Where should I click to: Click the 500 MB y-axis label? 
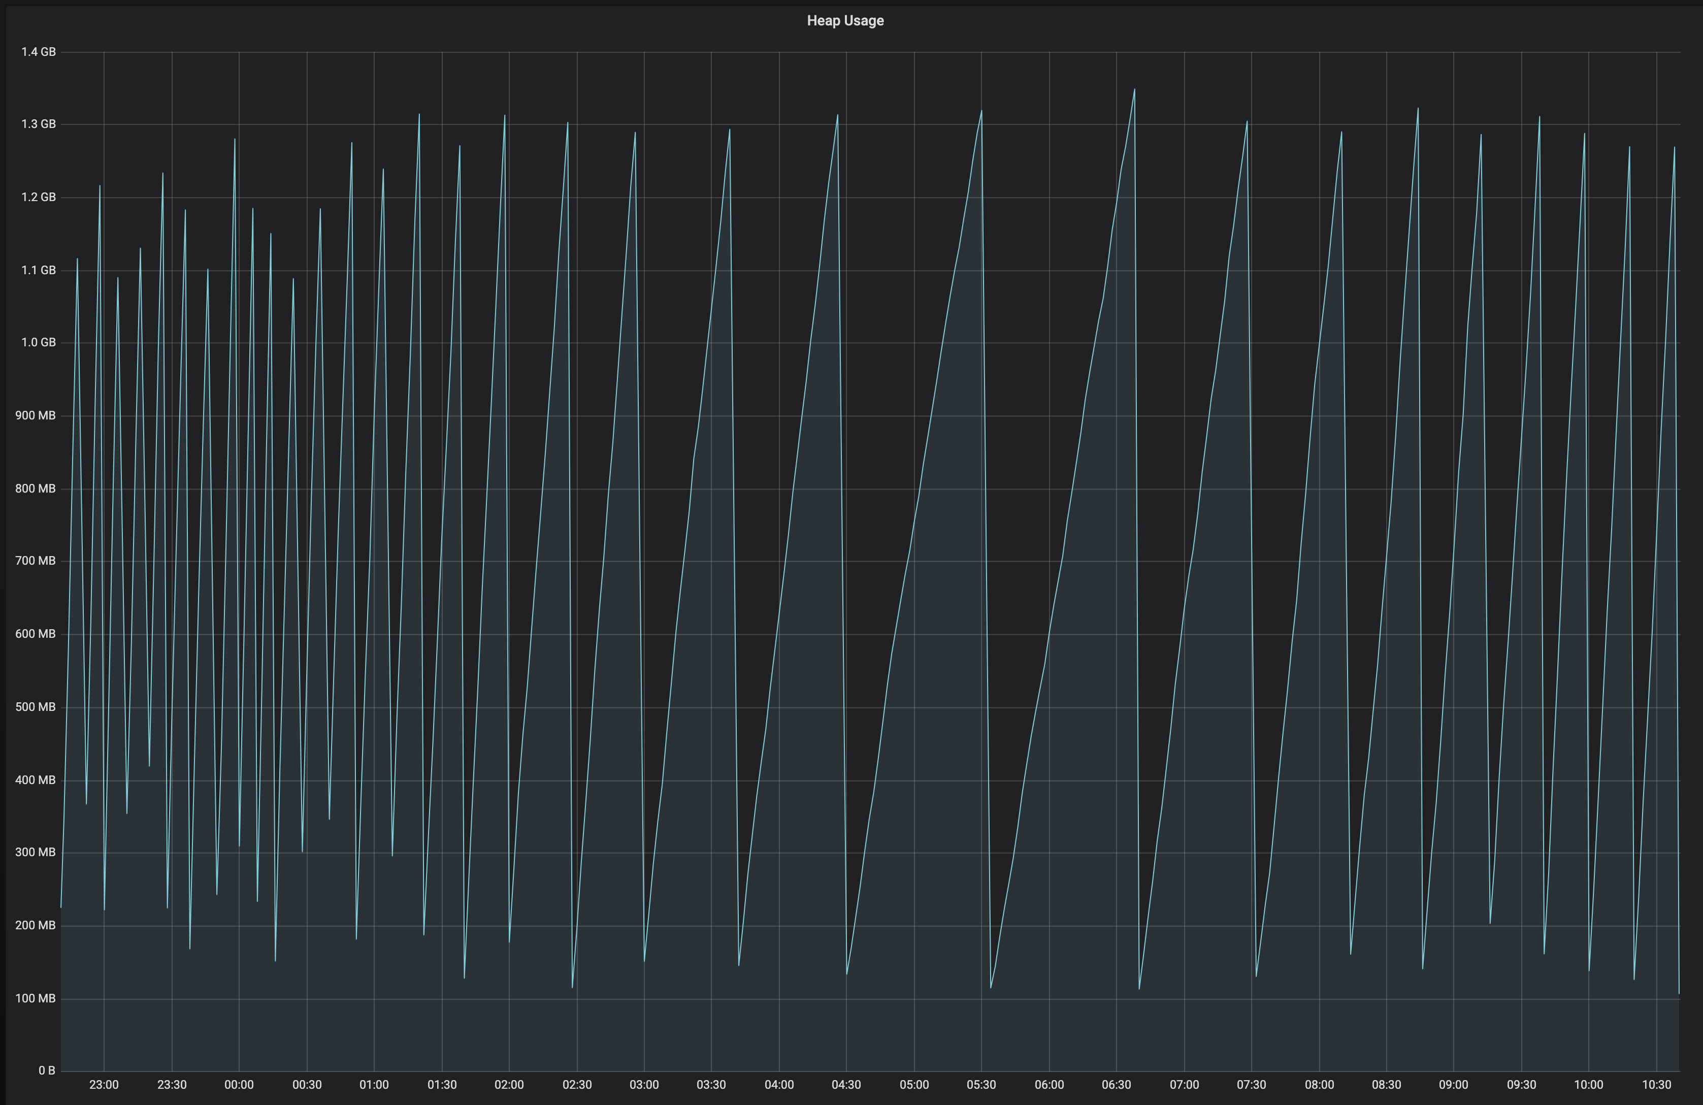tap(35, 707)
